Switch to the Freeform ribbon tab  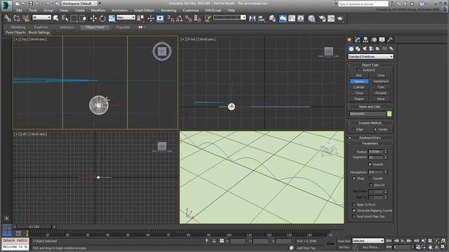click(41, 27)
